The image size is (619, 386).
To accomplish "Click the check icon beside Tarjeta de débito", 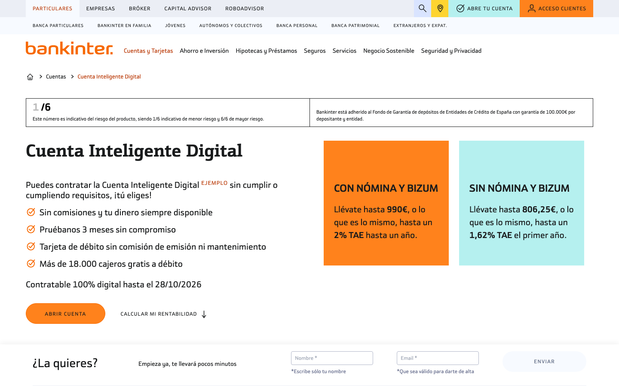I will [x=31, y=246].
